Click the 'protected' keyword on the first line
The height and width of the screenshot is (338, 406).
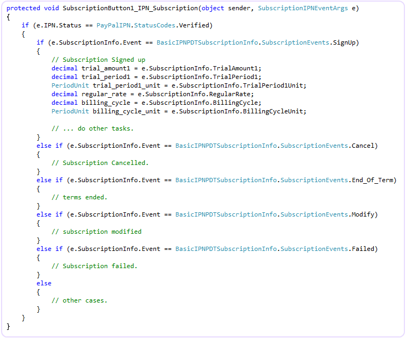pyautogui.click(x=23, y=8)
